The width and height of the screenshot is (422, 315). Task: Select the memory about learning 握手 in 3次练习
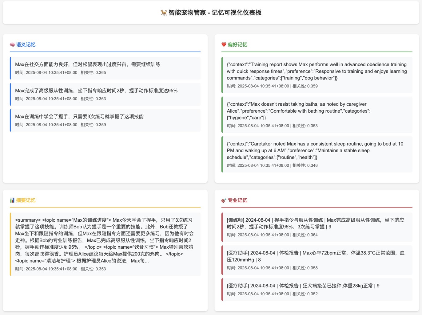105,120
